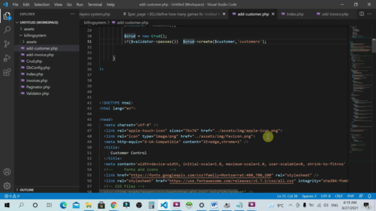
Task: Click the Windows Start button
Action: click(7, 205)
